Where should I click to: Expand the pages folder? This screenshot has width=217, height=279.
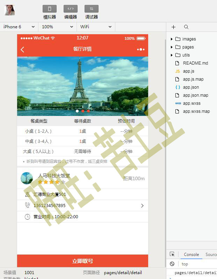pyautogui.click(x=172, y=47)
